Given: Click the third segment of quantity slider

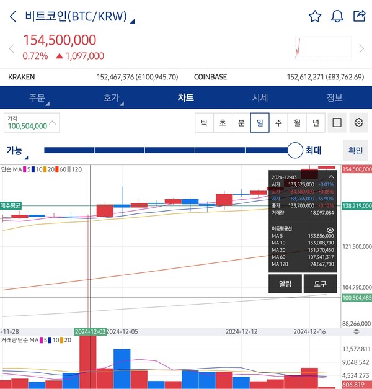Looking at the screenshot, I should click(x=170, y=150).
